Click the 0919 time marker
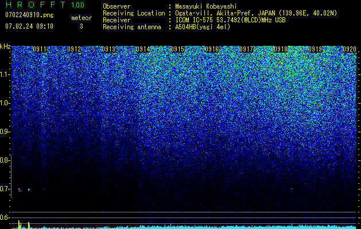 coord(315,49)
